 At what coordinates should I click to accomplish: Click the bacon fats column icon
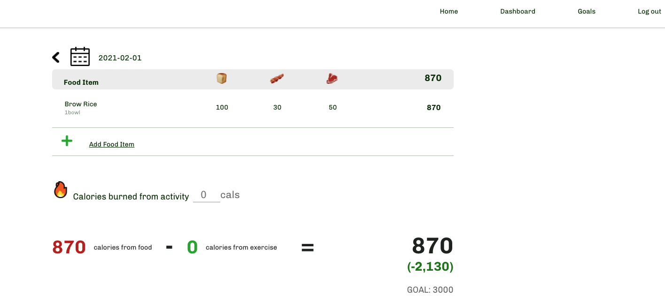[x=277, y=78]
